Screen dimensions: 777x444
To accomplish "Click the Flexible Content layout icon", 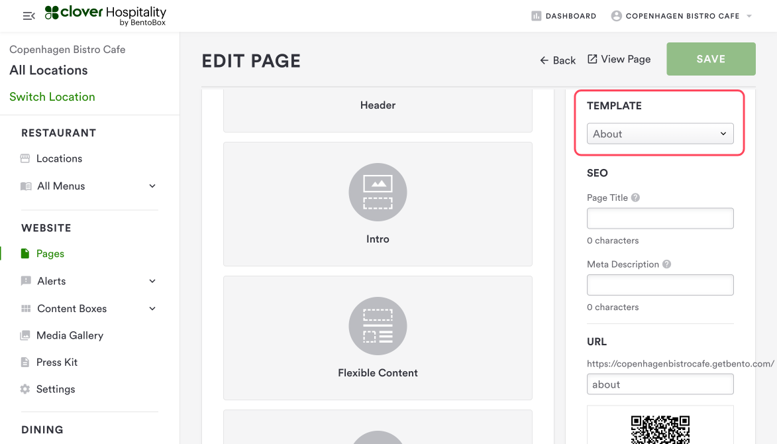I will 378,326.
